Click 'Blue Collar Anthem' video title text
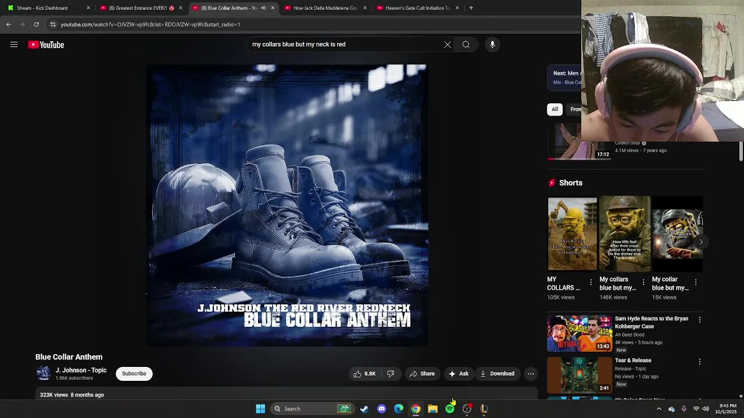Viewport: 744px width, 418px height. tap(69, 357)
